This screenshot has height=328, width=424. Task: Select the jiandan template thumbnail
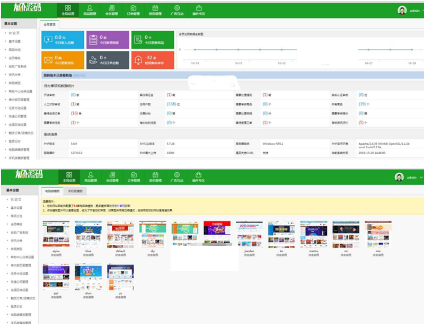249,234
